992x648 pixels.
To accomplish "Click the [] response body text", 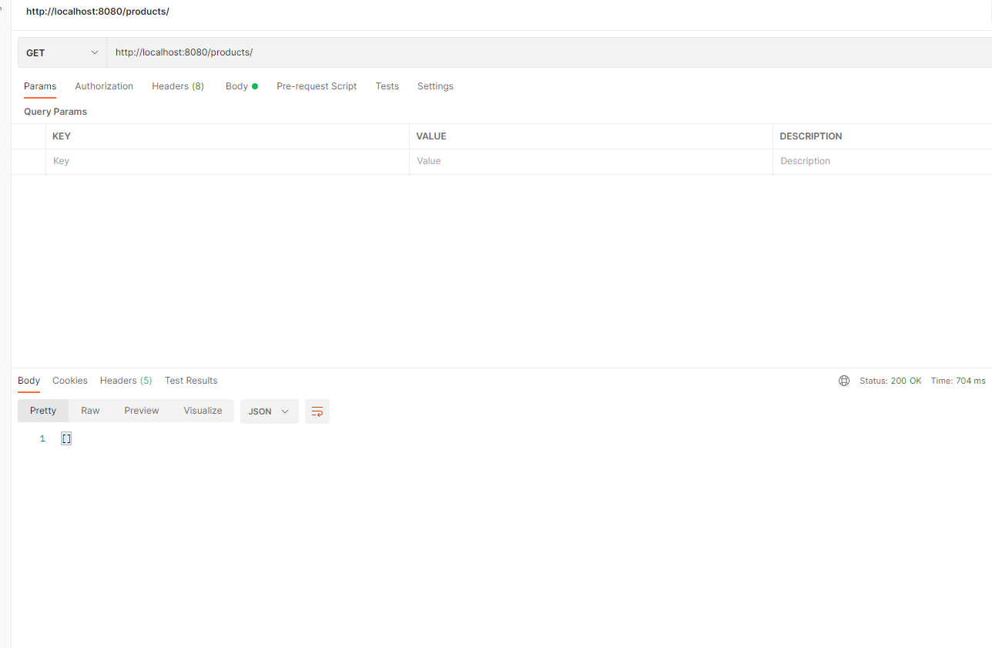I will click(66, 438).
